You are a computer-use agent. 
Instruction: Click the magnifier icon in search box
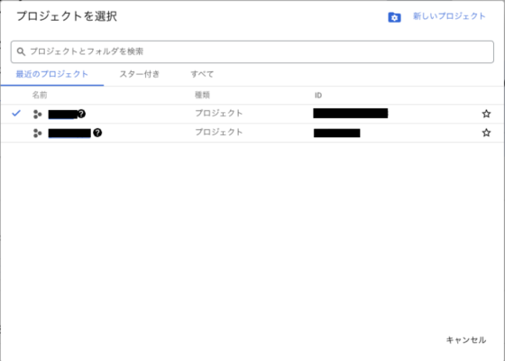[21, 51]
